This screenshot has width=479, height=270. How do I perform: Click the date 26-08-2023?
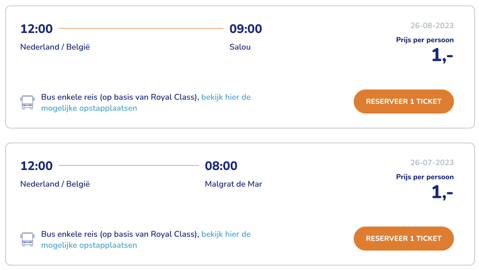432,26
